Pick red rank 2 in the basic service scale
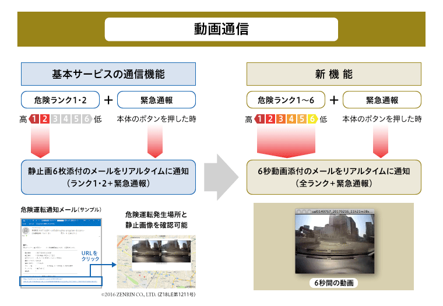The height and width of the screenshot is (306, 443). [x=45, y=119]
